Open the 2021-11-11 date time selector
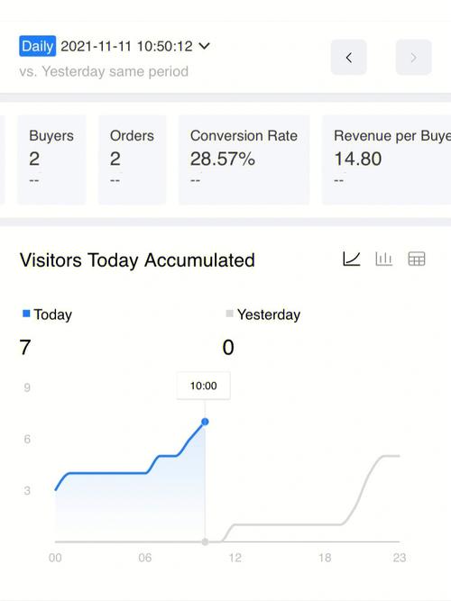The height and width of the screenshot is (601, 451). point(126,46)
